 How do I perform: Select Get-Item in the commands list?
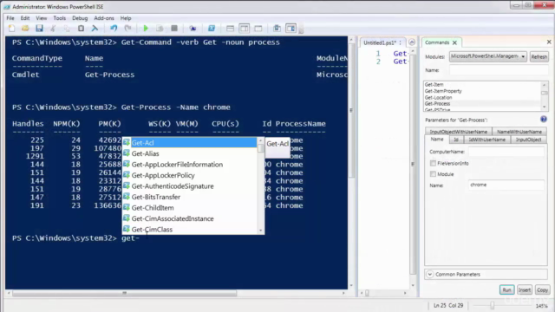(434, 85)
